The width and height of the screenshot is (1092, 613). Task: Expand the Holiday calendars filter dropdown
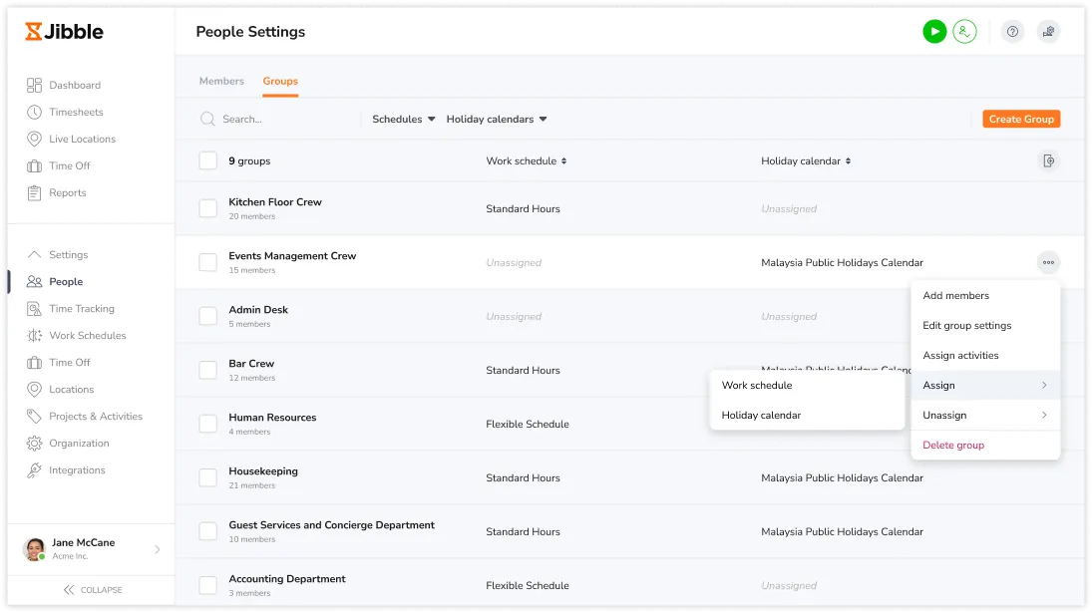497,120
